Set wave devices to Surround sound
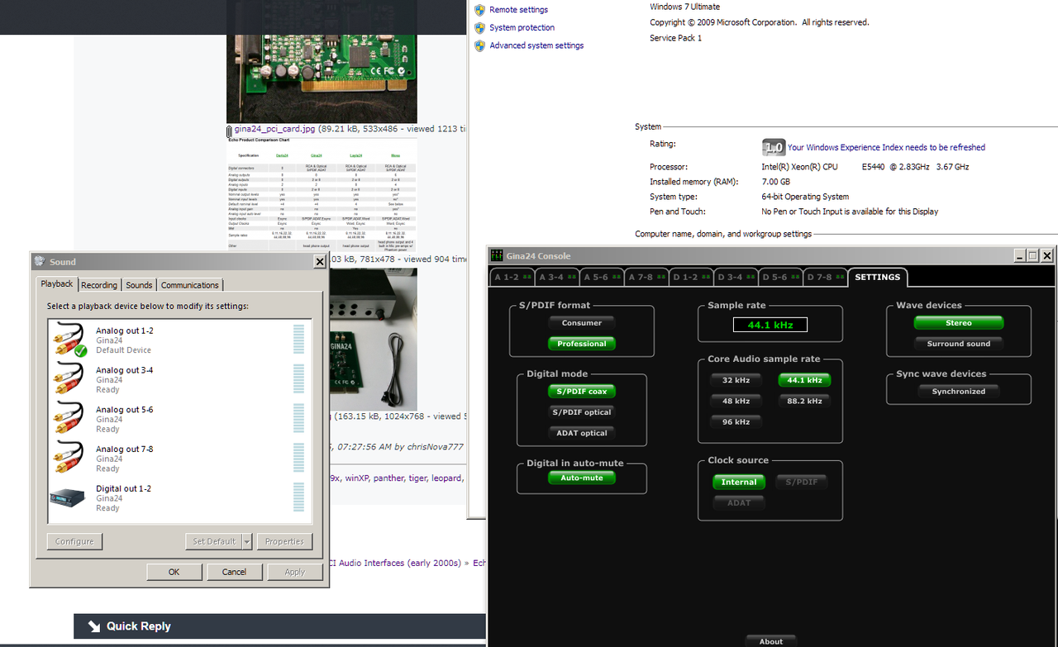The height and width of the screenshot is (647, 1058). 959,344
